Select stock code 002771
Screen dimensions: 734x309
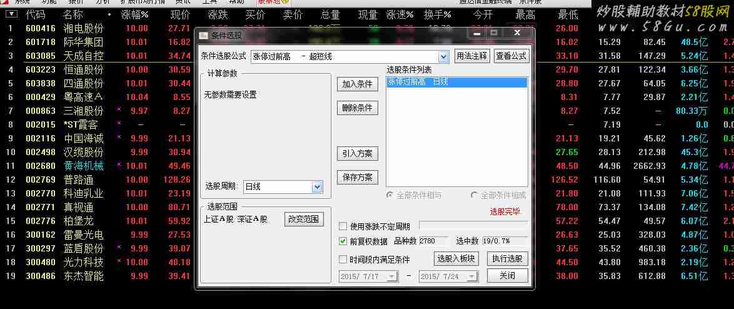tap(41, 208)
